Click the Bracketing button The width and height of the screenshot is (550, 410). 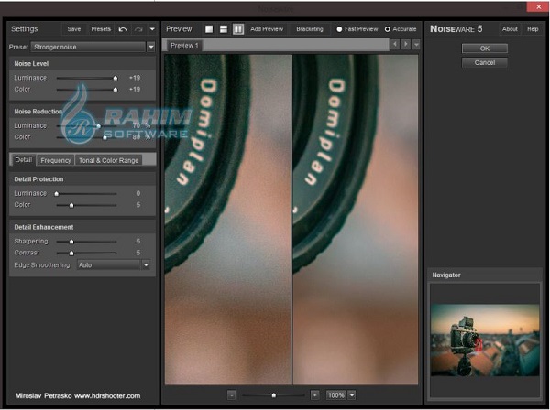(x=310, y=29)
